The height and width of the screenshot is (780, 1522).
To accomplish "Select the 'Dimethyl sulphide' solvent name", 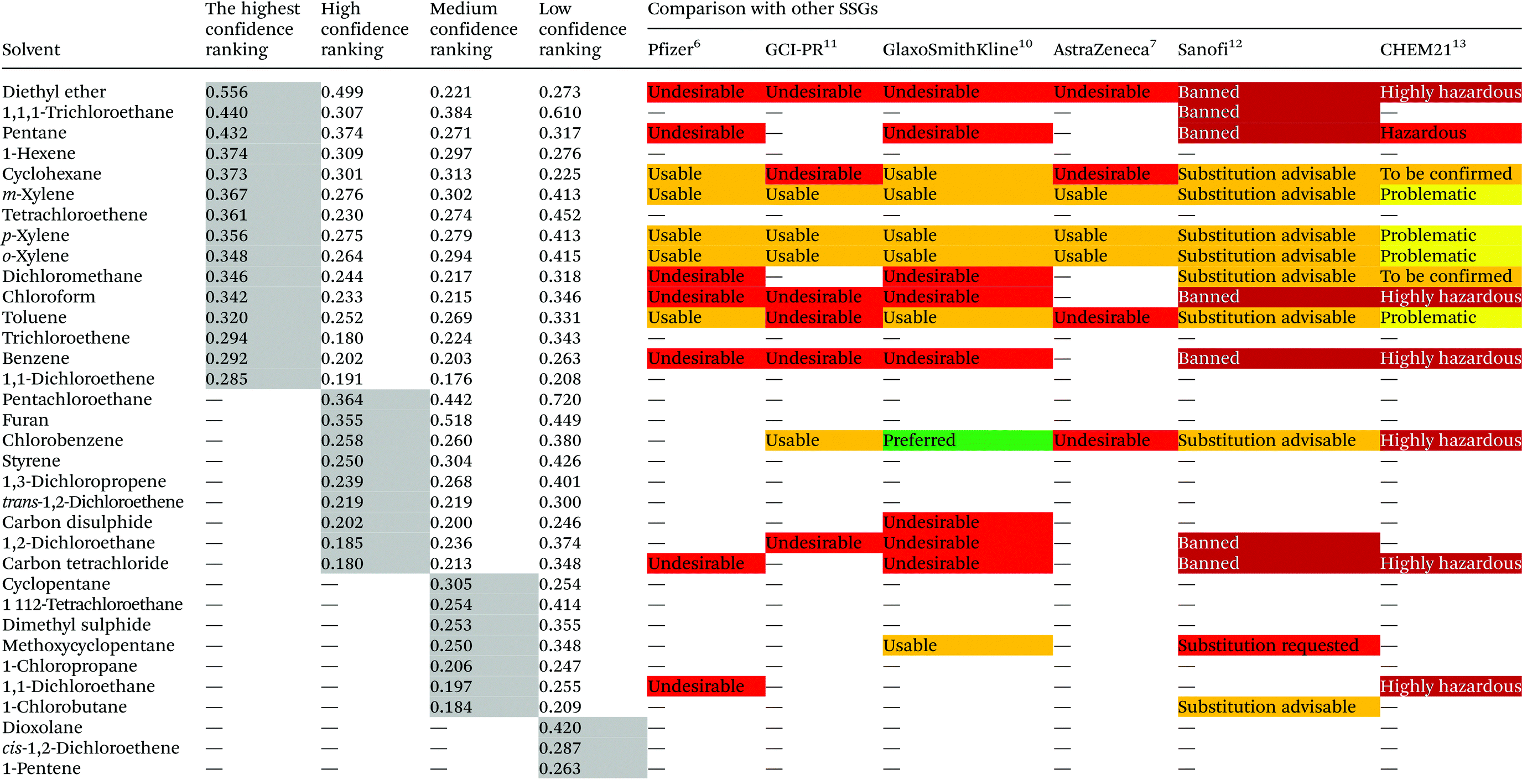I will point(76,625).
